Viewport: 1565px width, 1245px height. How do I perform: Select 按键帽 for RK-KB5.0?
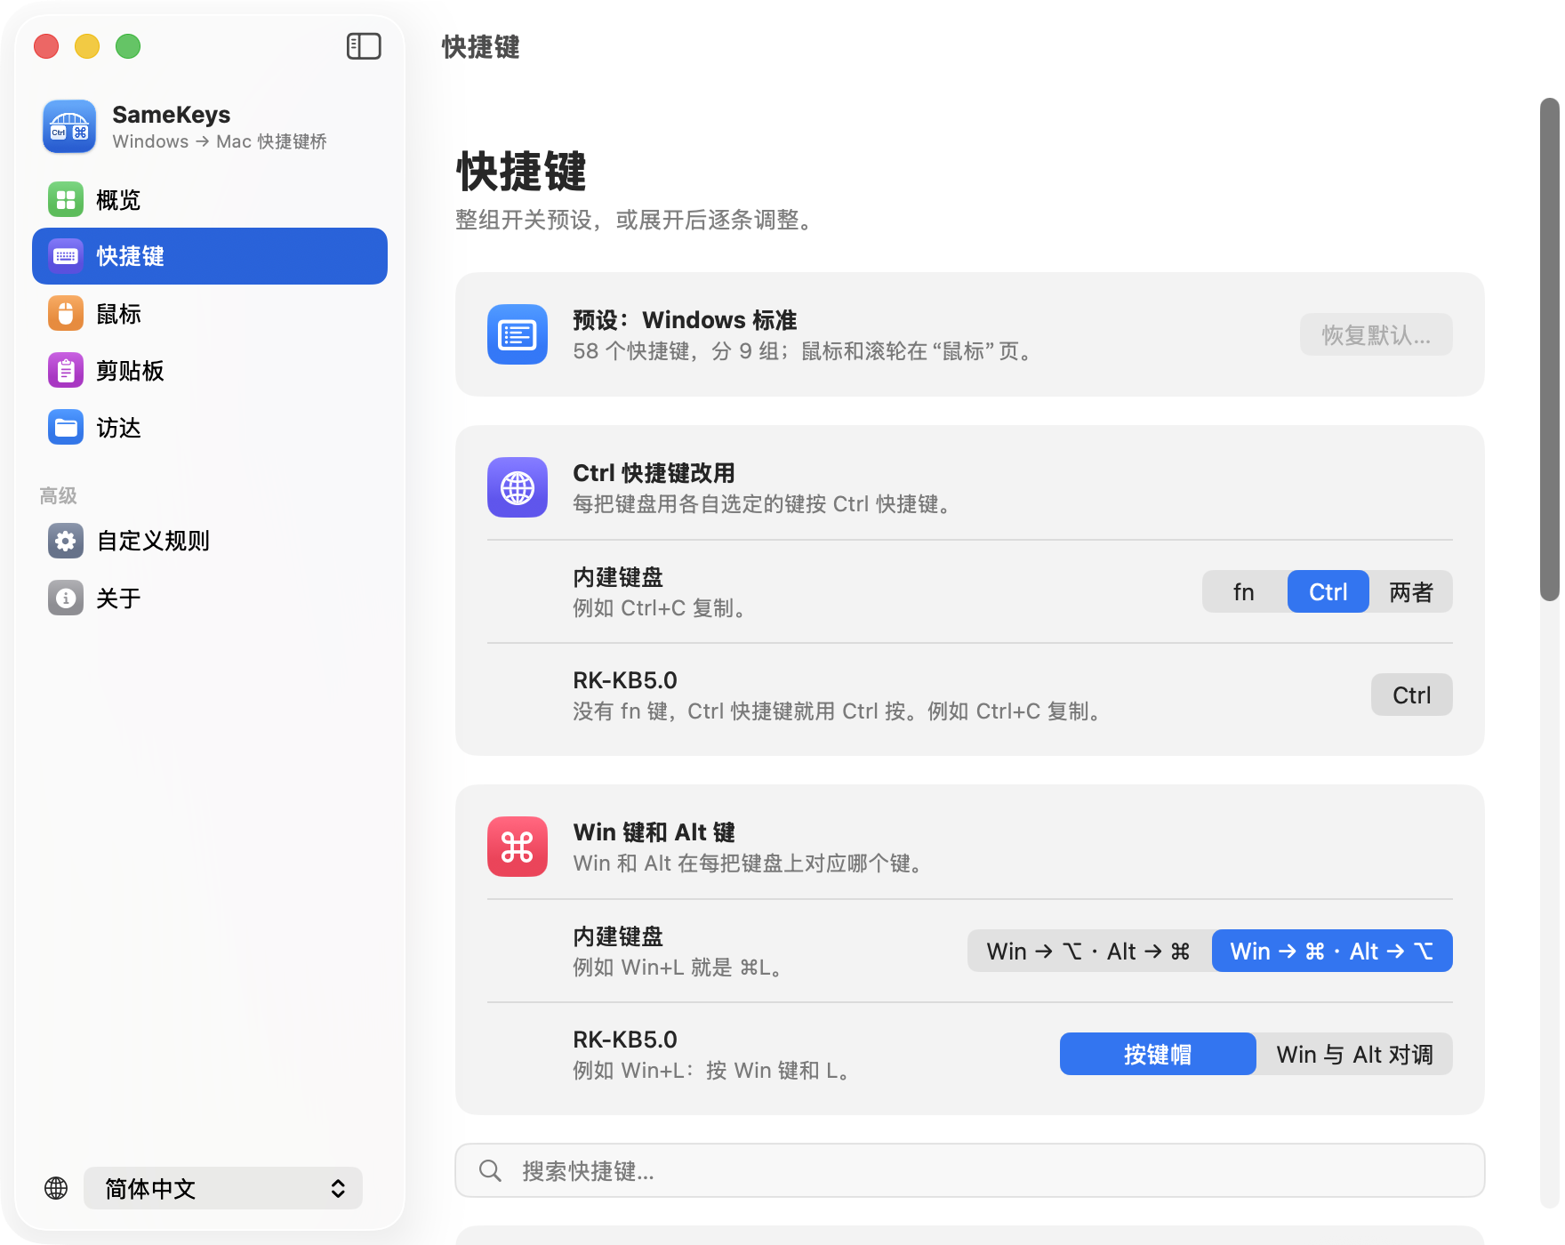pyautogui.click(x=1158, y=1054)
